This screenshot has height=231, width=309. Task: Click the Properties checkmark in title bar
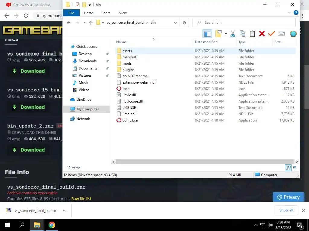coord(78,5)
